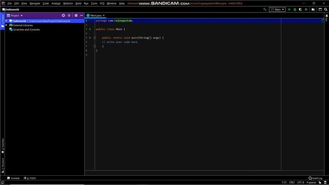This screenshot has height=185, width=329.
Task: Open the TODO tool window
Action: 30,178
